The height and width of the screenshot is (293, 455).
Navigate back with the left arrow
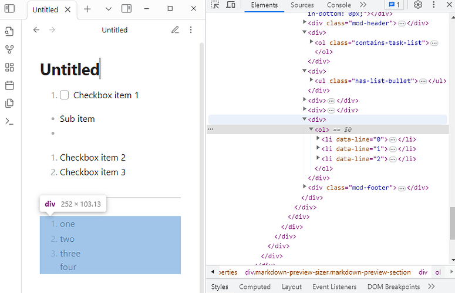(x=36, y=29)
